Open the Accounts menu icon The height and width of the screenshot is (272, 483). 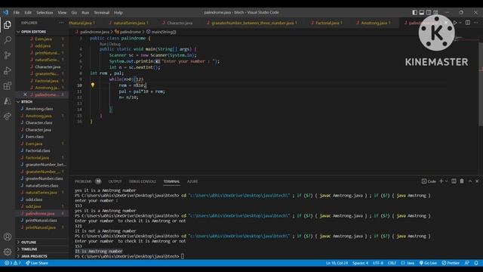click(8, 236)
